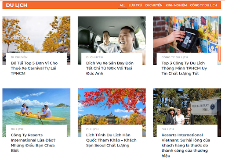Click DI CHUYỂN category label above Carnival article

(19, 57)
